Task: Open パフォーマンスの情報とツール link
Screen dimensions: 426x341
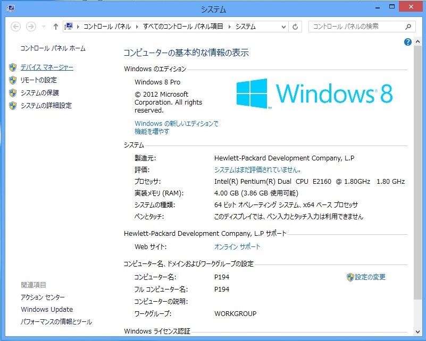Action: (56, 322)
